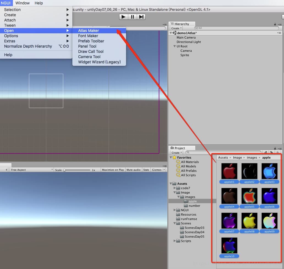Select the apple08 yellow apple thumbnail
Screen dimensions: 284x269
pyautogui.click(x=249, y=221)
